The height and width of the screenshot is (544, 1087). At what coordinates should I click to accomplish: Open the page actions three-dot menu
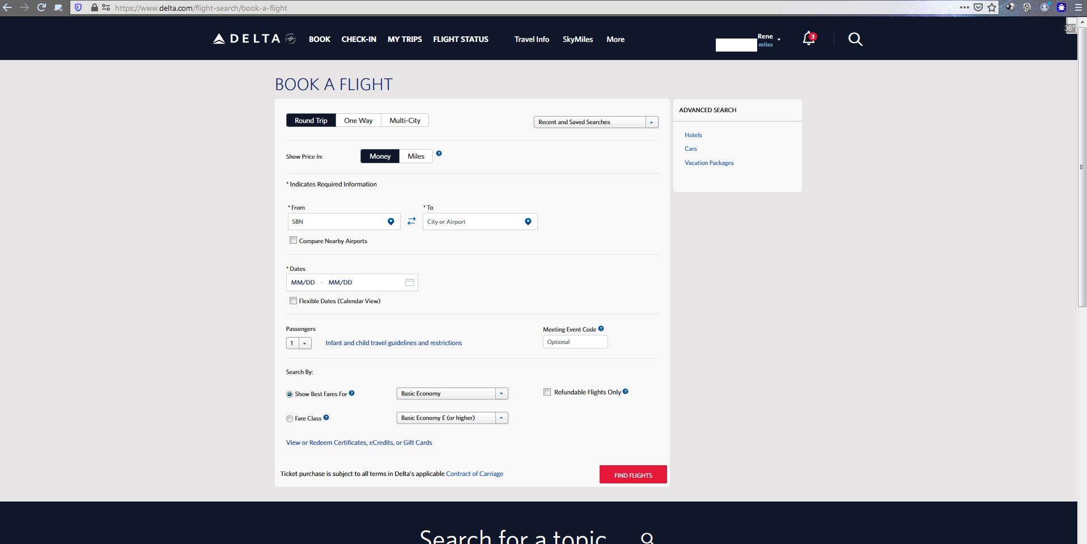(x=964, y=7)
